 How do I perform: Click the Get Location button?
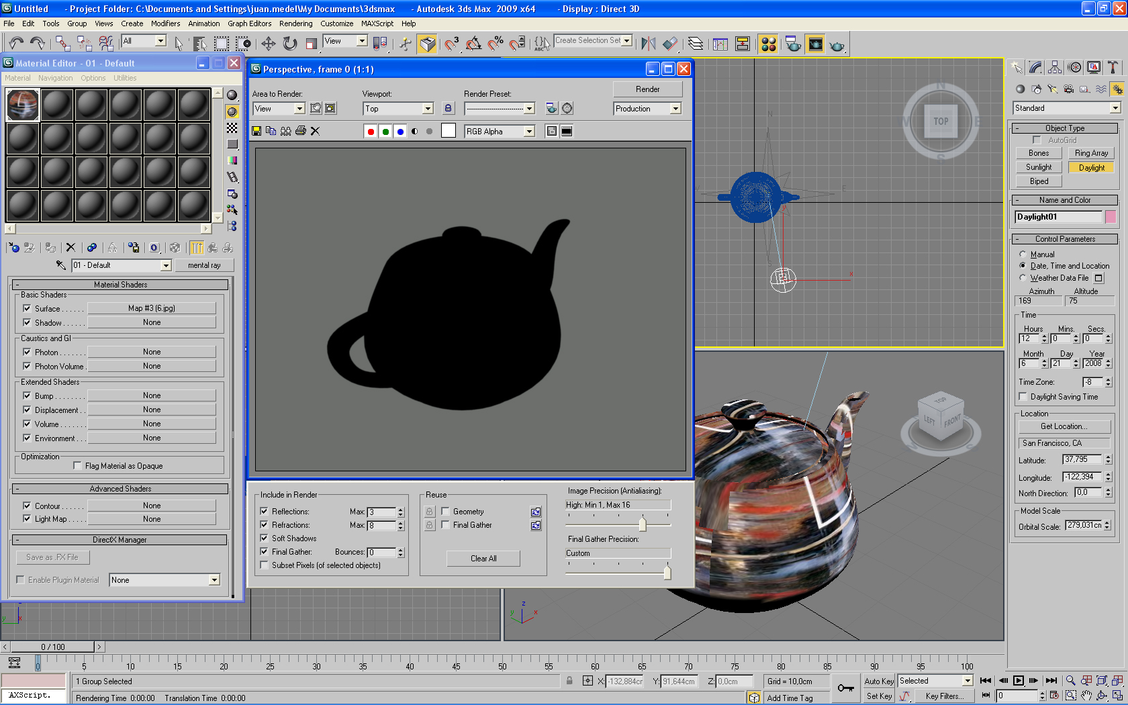pos(1064,426)
